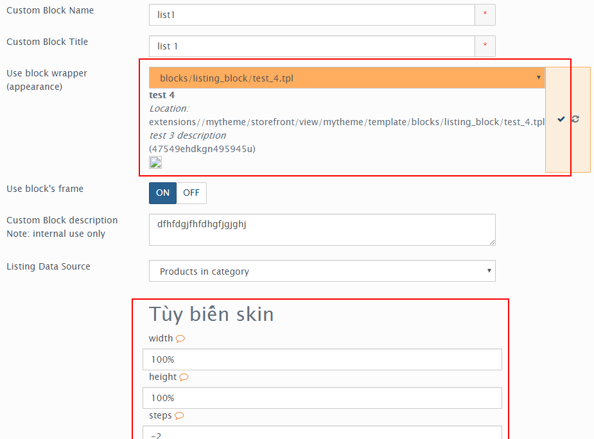Click the steps help comment icon
The height and width of the screenshot is (439, 594).
[179, 416]
